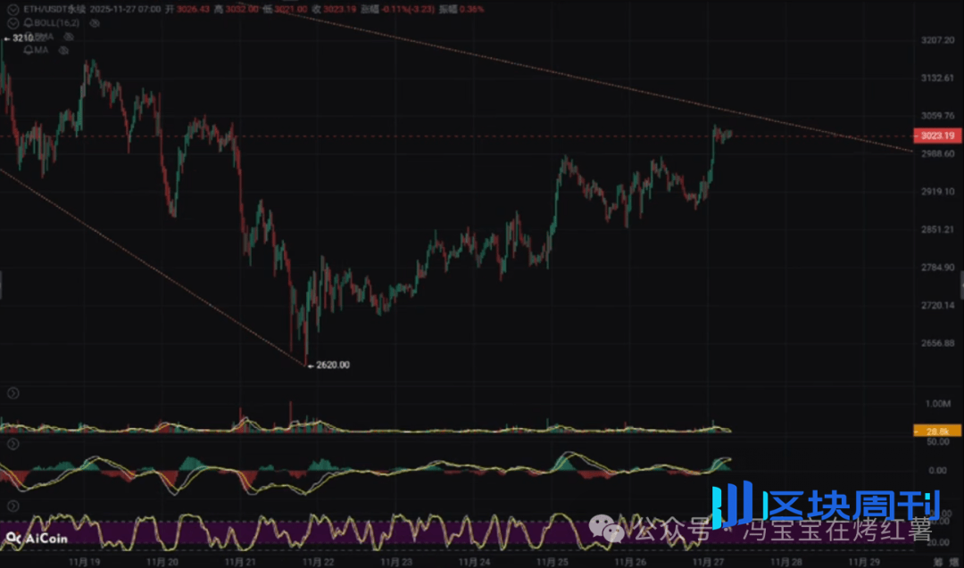Screen dimensions: 964x568
Task: Click the red 3023.19 current price tag
Action: tap(937, 136)
